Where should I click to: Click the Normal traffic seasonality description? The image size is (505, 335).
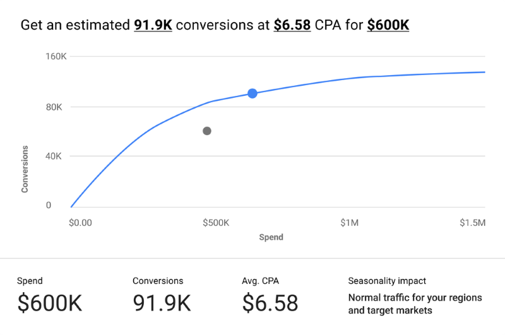click(x=415, y=304)
